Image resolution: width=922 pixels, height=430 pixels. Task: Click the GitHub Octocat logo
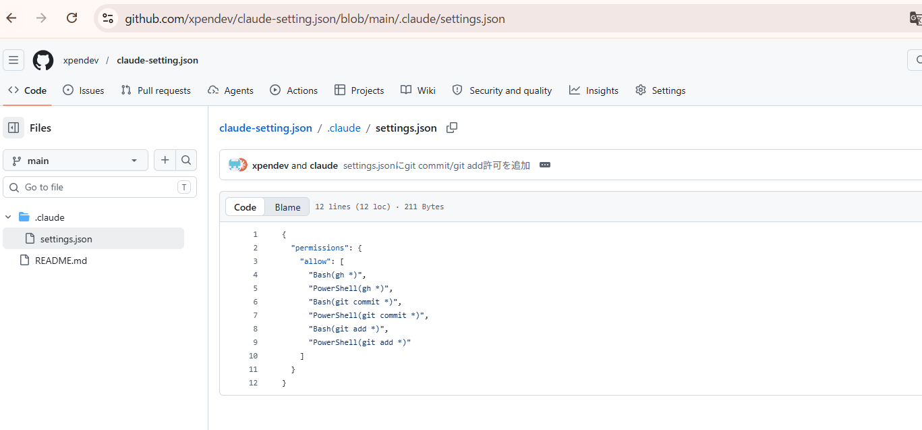[43, 60]
